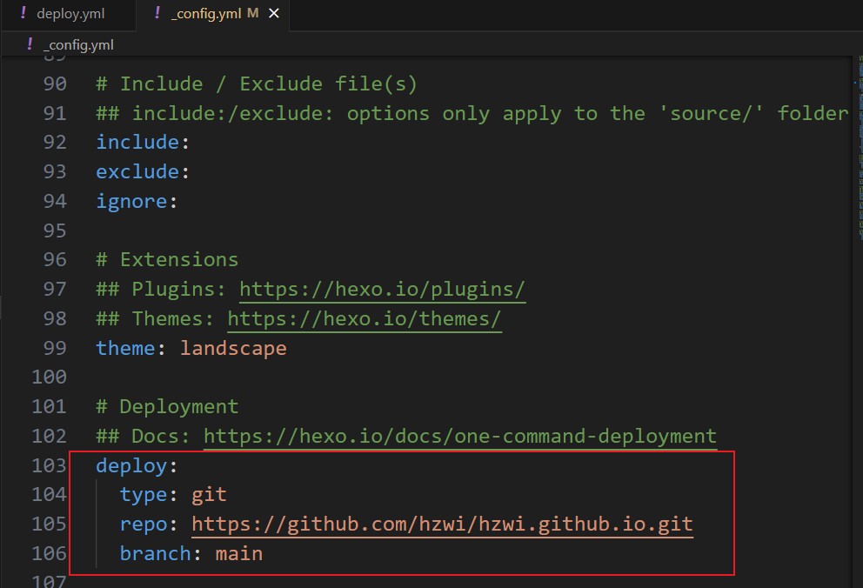Click the 'type' key under deploy

click(x=144, y=495)
